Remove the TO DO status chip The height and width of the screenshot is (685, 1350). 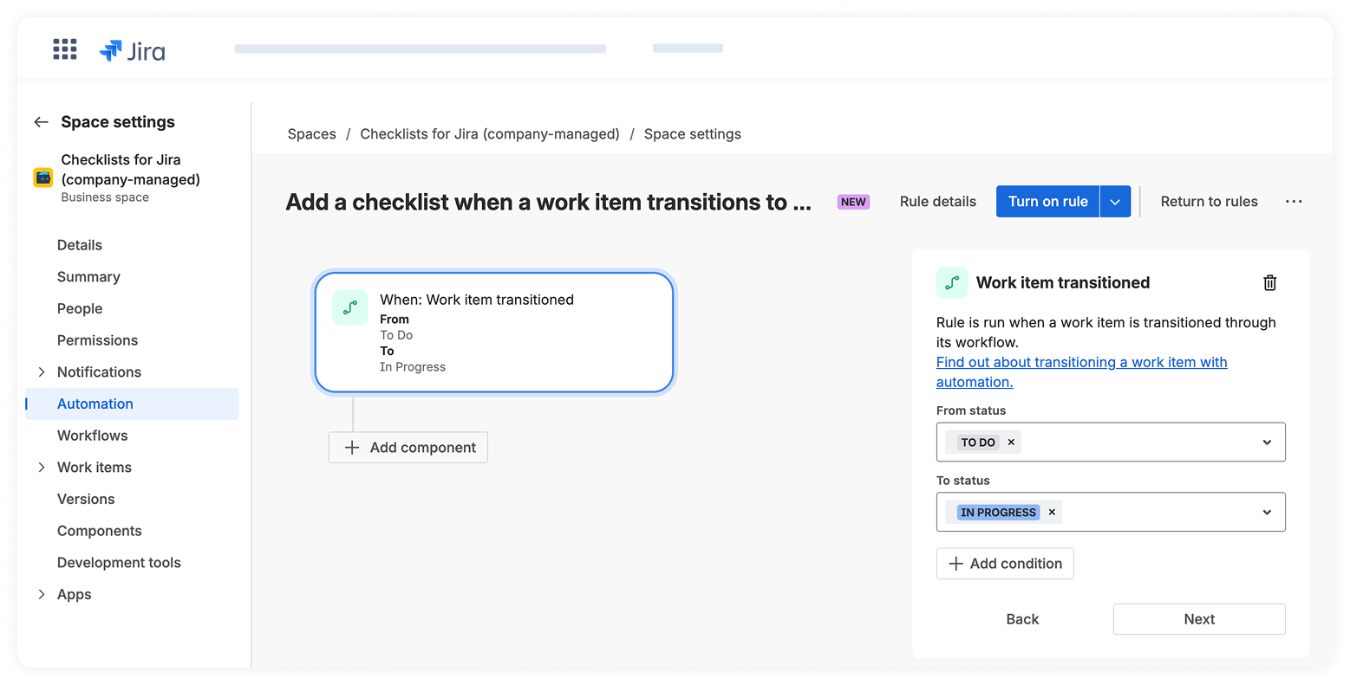point(1011,443)
